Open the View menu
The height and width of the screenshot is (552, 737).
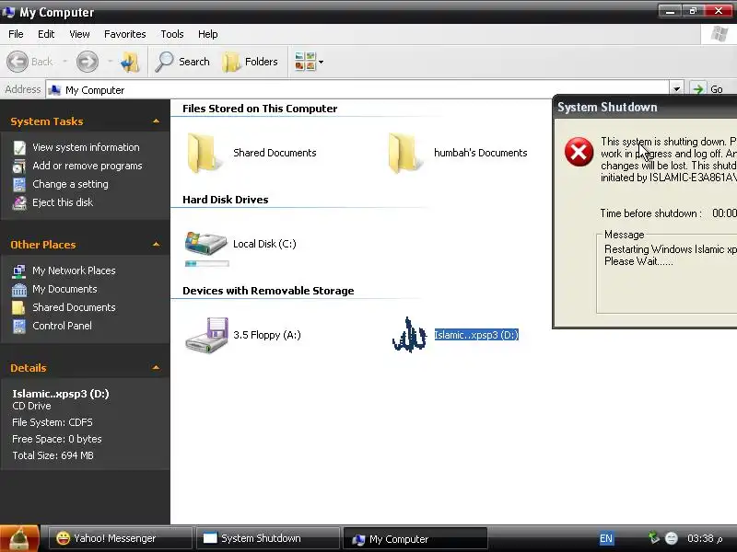(79, 34)
